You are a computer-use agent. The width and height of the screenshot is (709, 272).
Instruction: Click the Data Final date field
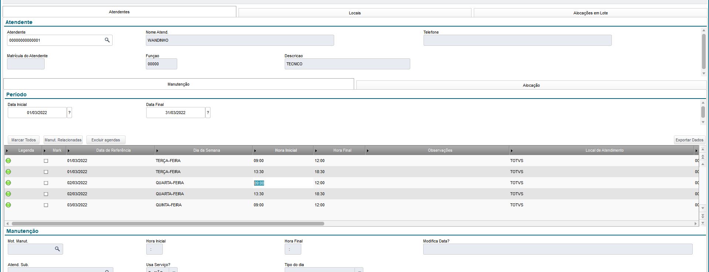pos(175,113)
